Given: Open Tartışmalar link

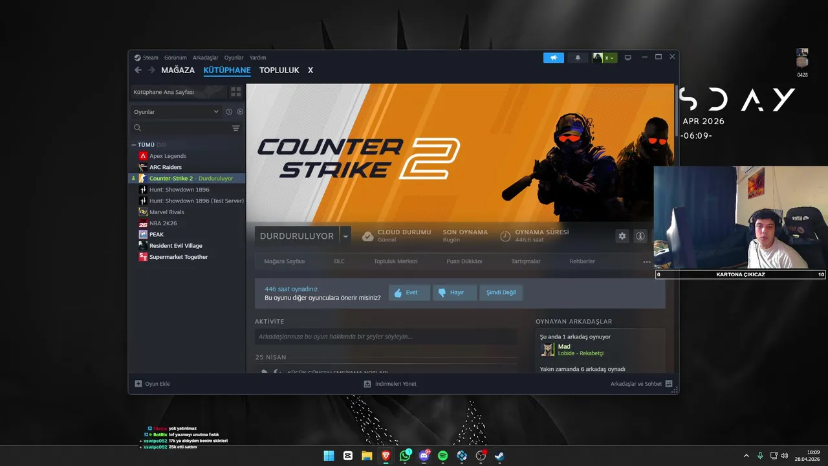Looking at the screenshot, I should 526,261.
